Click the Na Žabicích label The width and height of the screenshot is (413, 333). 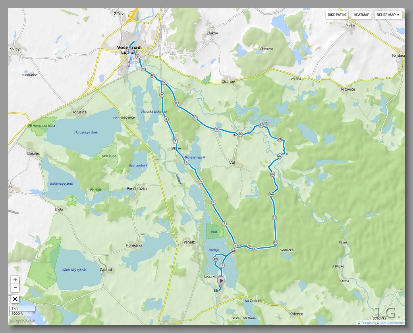pyautogui.click(x=253, y=300)
